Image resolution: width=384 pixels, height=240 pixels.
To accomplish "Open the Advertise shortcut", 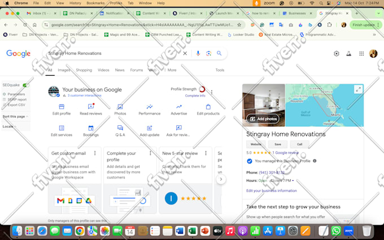I will 179,110.
